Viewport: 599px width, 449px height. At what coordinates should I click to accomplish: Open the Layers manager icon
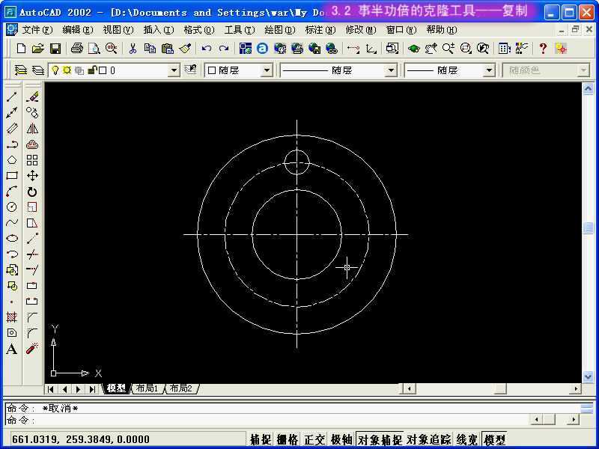click(x=21, y=70)
